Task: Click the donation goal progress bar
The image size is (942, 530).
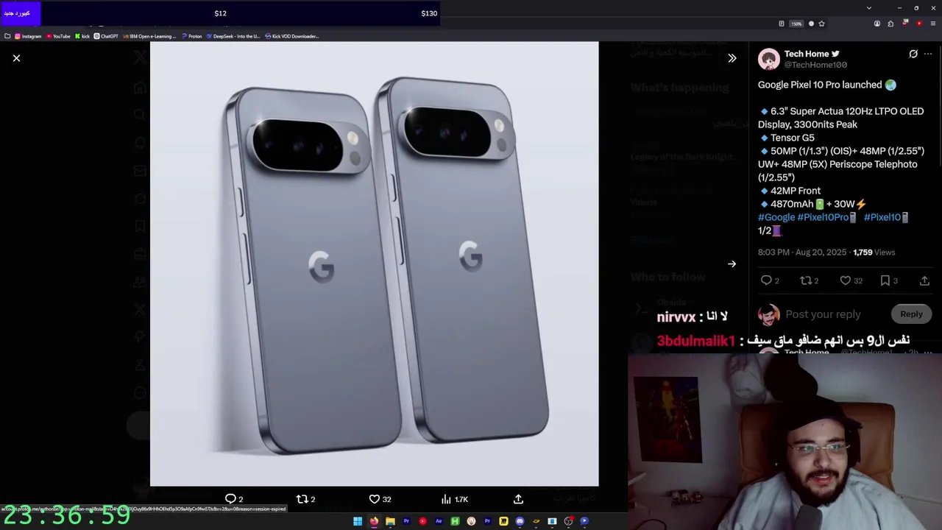Action: (x=220, y=13)
